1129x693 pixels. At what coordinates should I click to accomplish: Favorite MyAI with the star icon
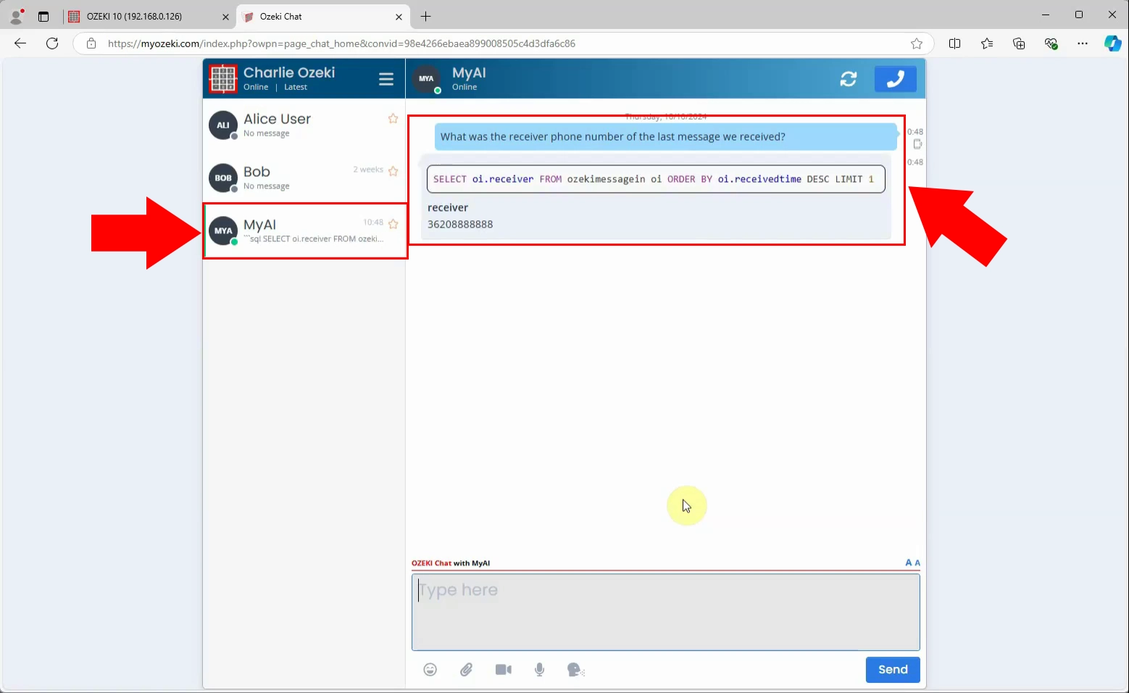[393, 224]
